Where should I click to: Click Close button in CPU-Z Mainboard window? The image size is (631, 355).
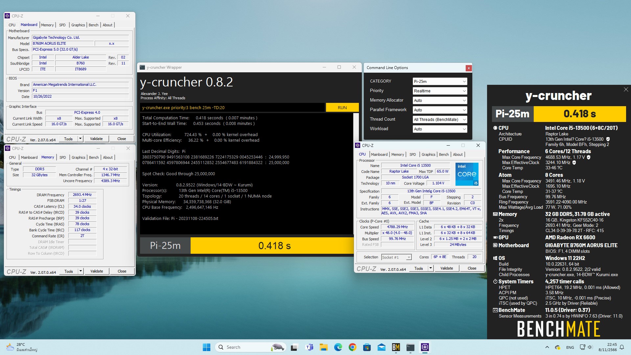(x=122, y=139)
